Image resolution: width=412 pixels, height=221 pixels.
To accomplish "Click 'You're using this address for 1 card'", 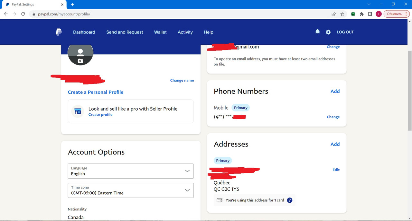I will [255, 200].
